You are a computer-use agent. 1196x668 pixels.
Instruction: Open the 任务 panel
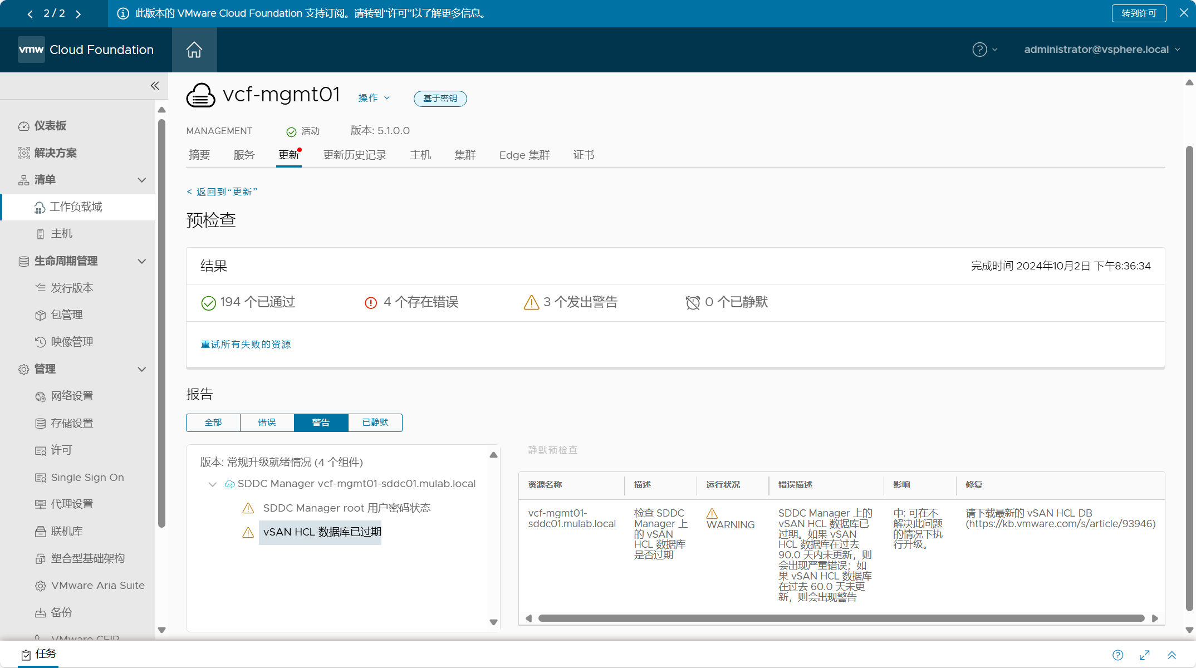[39, 655]
